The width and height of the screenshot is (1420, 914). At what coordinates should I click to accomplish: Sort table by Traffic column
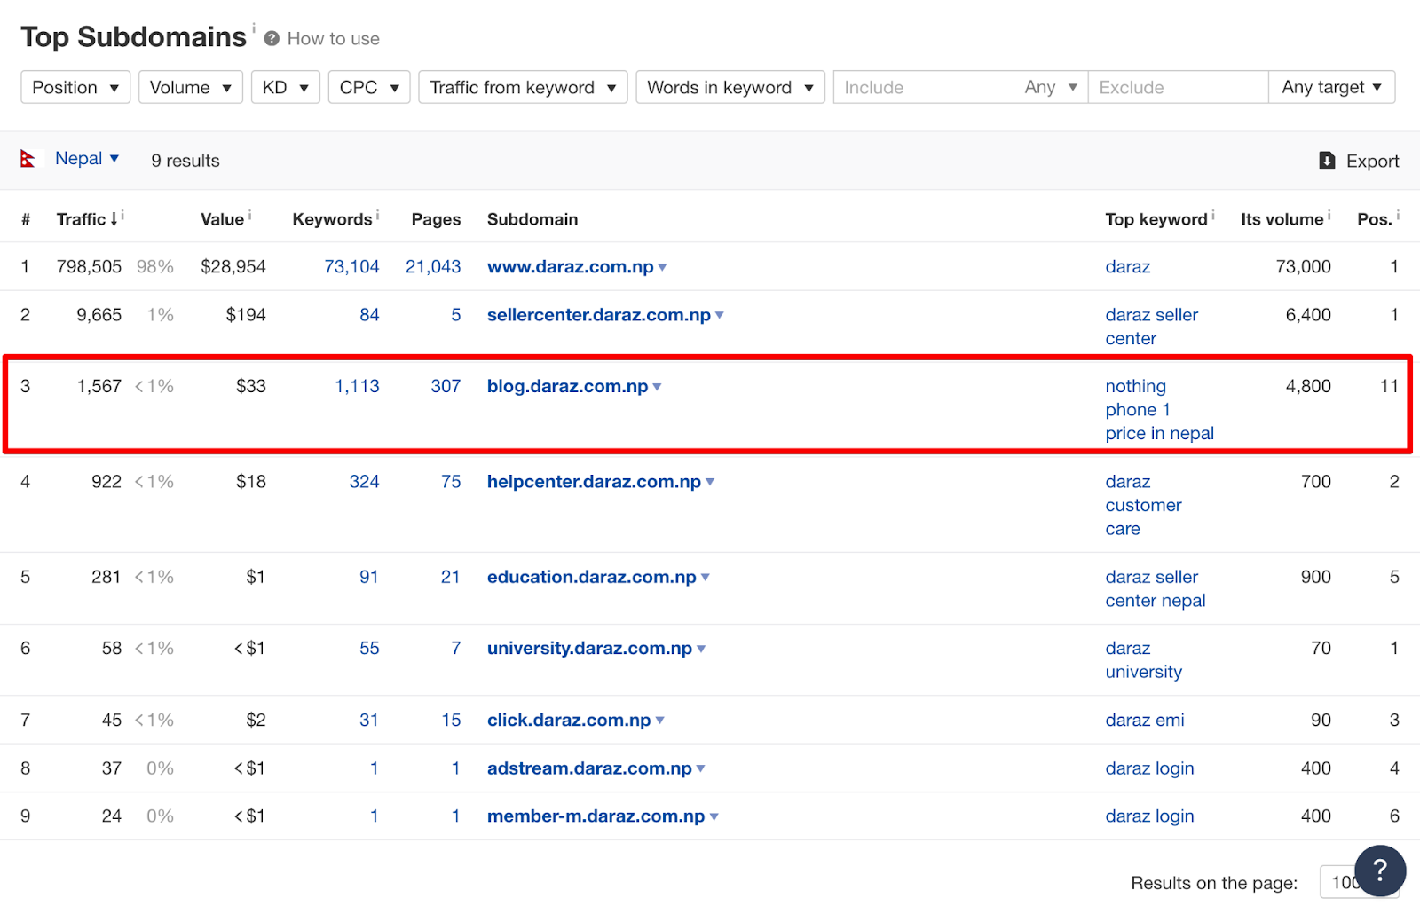tap(87, 219)
